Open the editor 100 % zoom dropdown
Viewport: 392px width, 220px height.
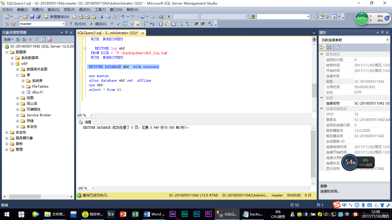point(92,115)
